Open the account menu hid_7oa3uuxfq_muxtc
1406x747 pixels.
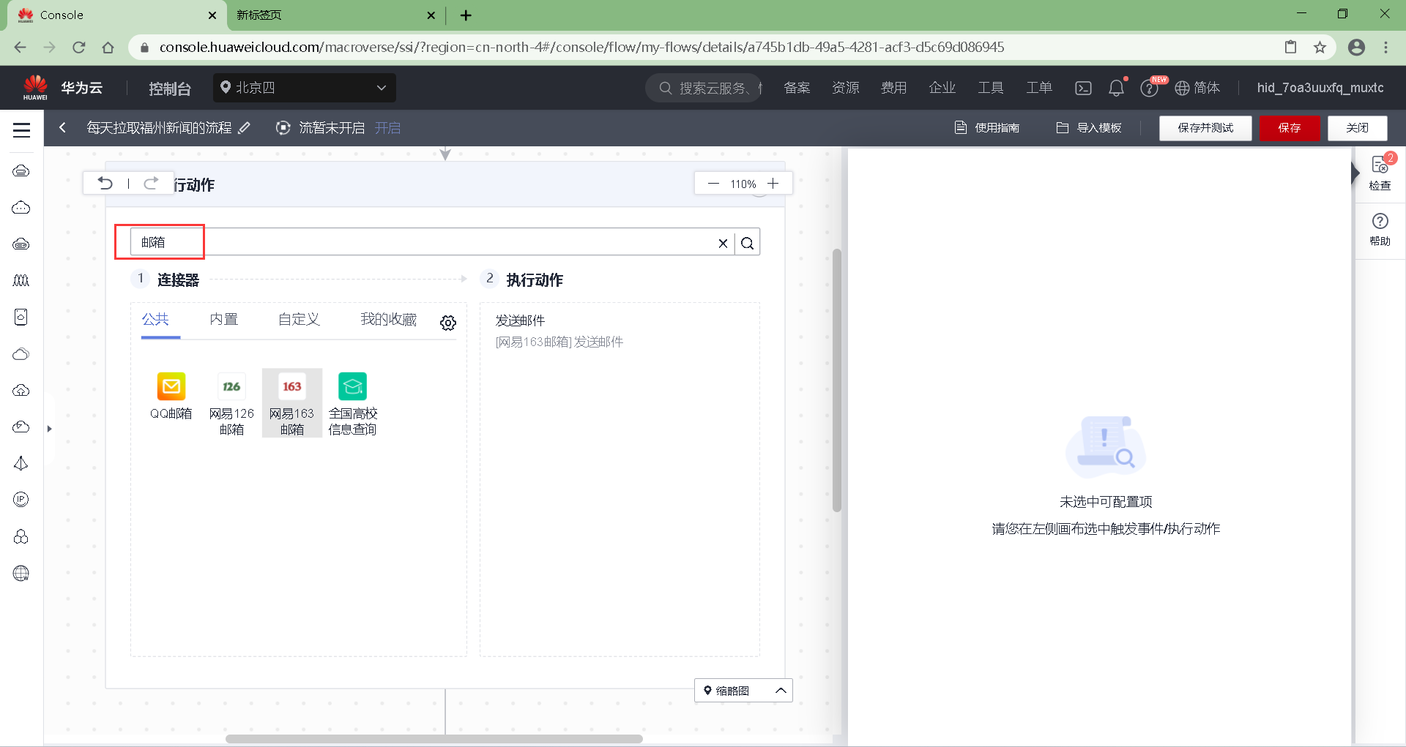[1320, 88]
